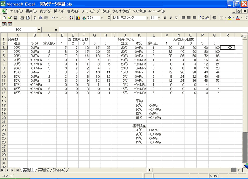Toggle Italic formatting
The height and width of the screenshot is (179, 248).
171,18
